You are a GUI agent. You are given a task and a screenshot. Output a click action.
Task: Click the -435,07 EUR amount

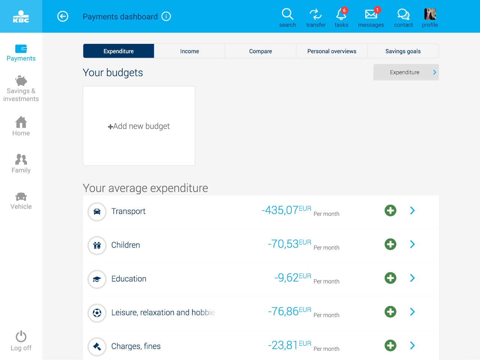(286, 210)
